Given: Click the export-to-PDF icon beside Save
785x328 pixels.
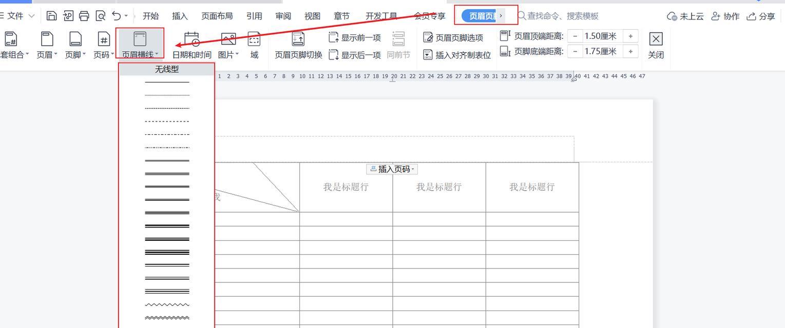Looking at the screenshot, I should point(68,16).
